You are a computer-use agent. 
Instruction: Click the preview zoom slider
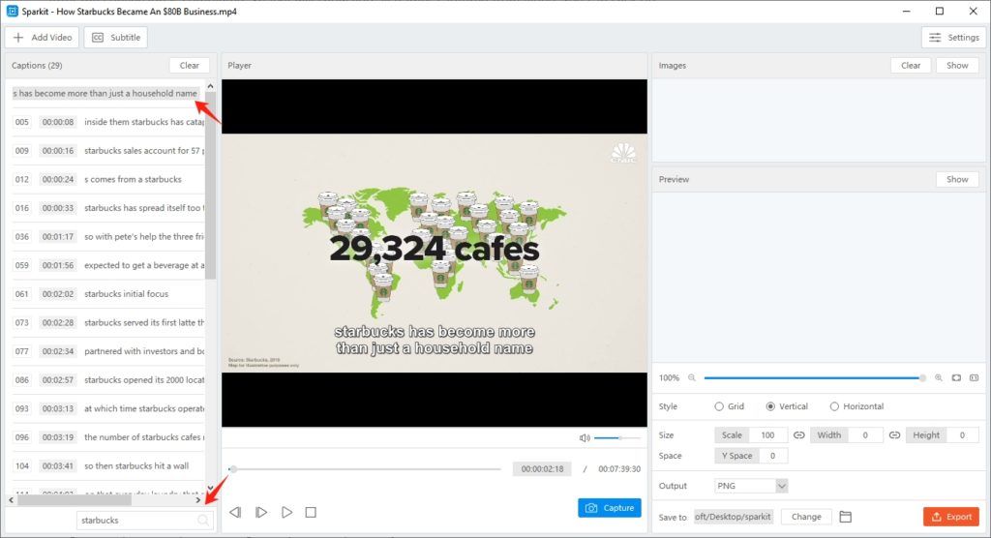pyautogui.click(x=815, y=377)
